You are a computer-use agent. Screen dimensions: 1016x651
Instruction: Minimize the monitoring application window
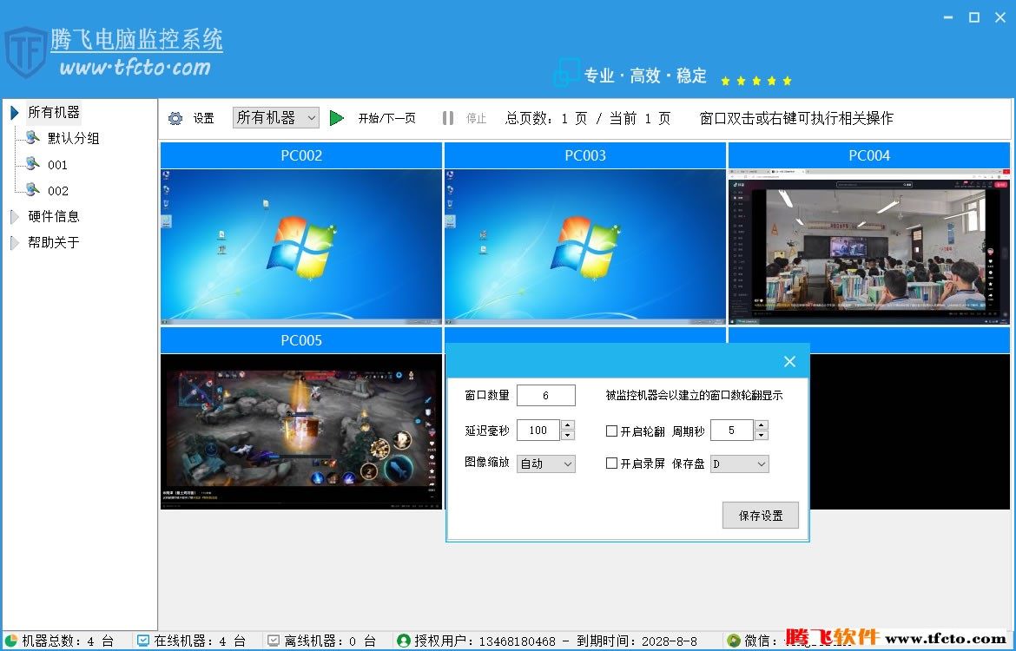948,17
